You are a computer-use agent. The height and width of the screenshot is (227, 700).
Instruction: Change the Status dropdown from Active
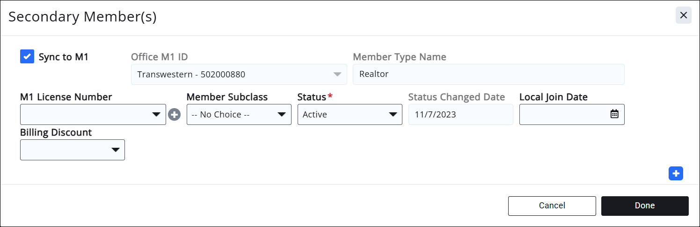[x=350, y=115]
